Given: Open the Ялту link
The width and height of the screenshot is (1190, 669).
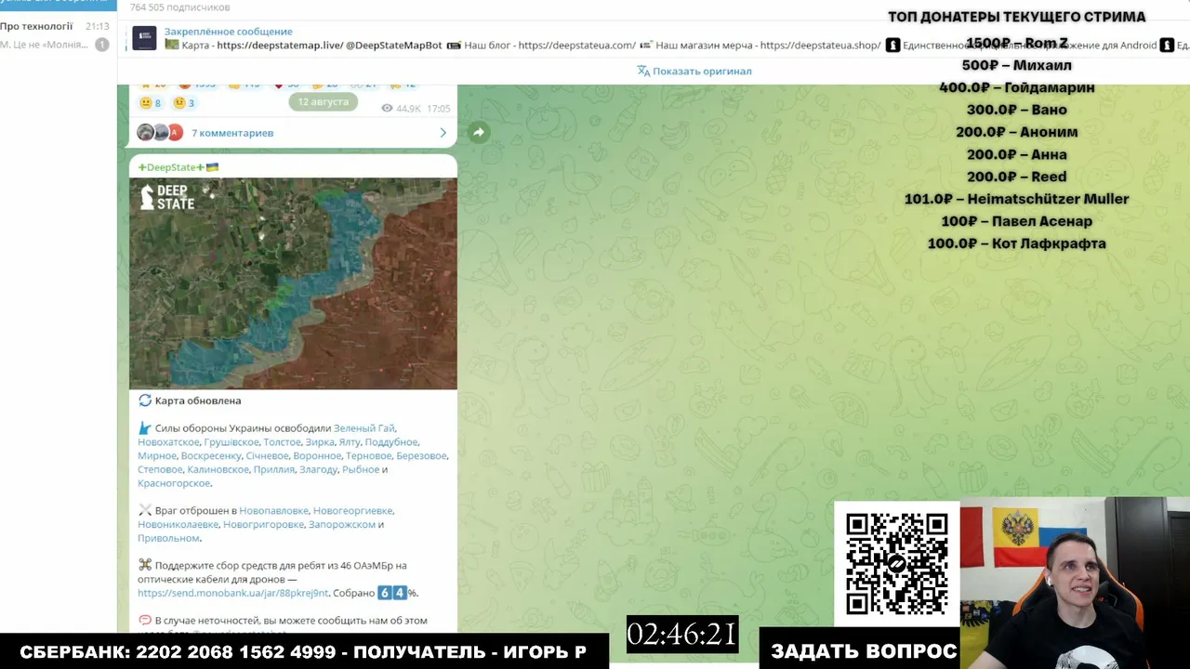Looking at the screenshot, I should pyautogui.click(x=350, y=442).
